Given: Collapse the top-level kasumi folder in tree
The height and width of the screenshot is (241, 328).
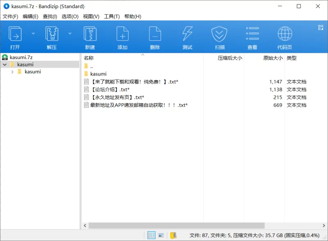Looking at the screenshot, I should [x=5, y=65].
